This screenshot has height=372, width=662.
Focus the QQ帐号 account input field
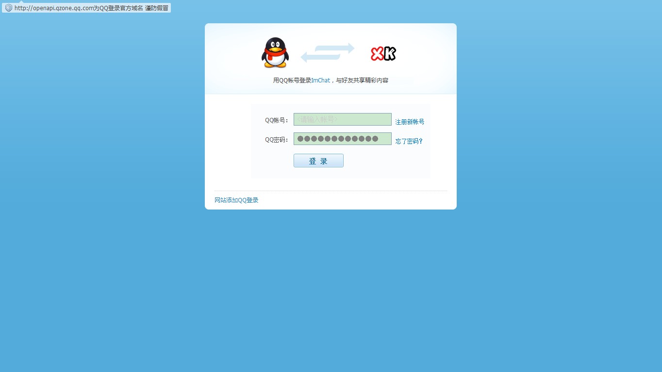point(342,119)
